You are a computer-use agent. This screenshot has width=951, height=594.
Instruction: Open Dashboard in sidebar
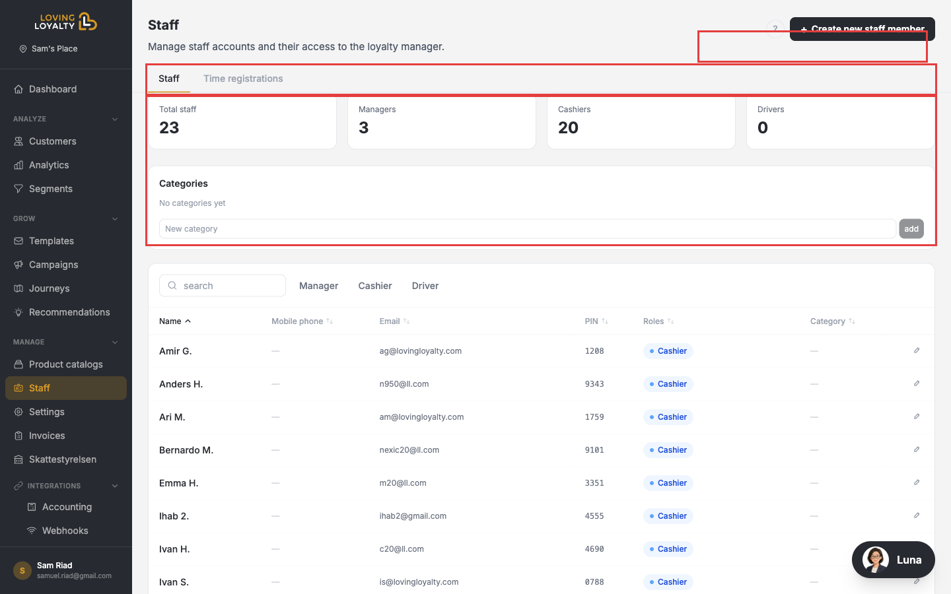coord(66,89)
